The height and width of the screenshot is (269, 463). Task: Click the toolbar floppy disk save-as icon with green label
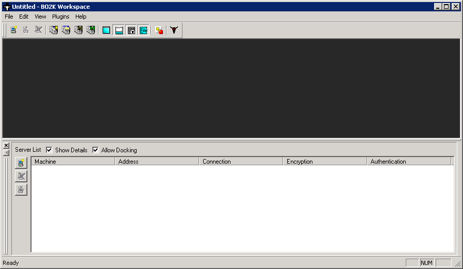click(x=91, y=30)
